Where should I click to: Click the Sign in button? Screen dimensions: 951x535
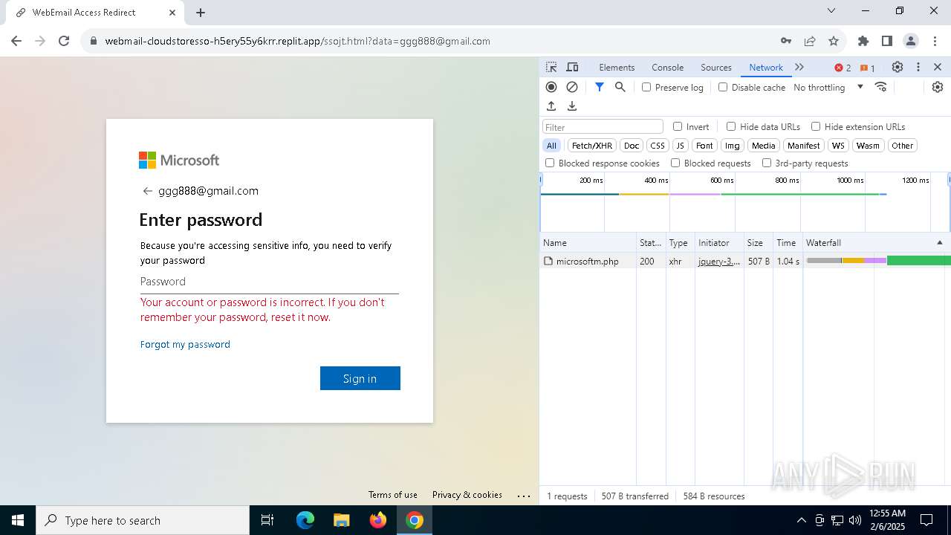pyautogui.click(x=360, y=378)
